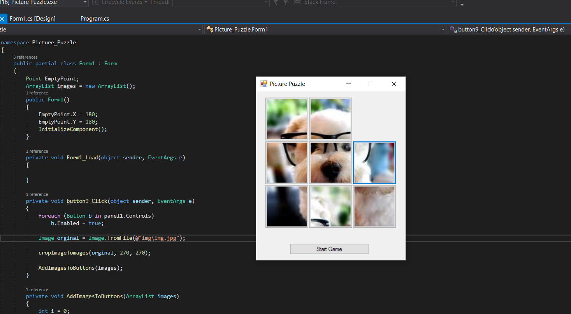This screenshot has width=571, height=314.
Task: Click the toolbar overflow arrow on debug toolbar
Action: point(462,3)
